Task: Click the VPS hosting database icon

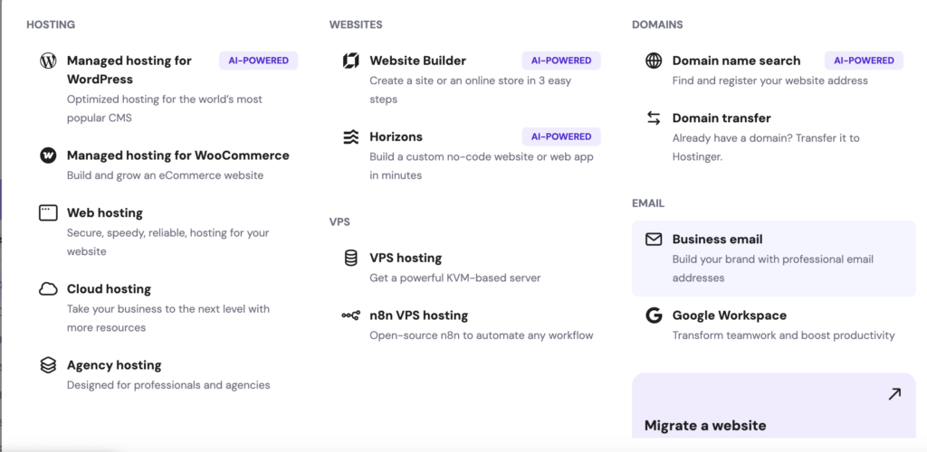Action: point(350,258)
